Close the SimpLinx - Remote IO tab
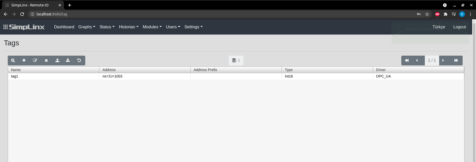 pos(60,5)
